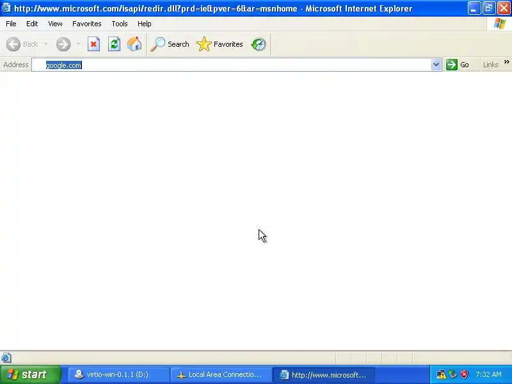The image size is (512, 384).
Task: Click the Windows flag throbber logo
Action: click(x=500, y=24)
